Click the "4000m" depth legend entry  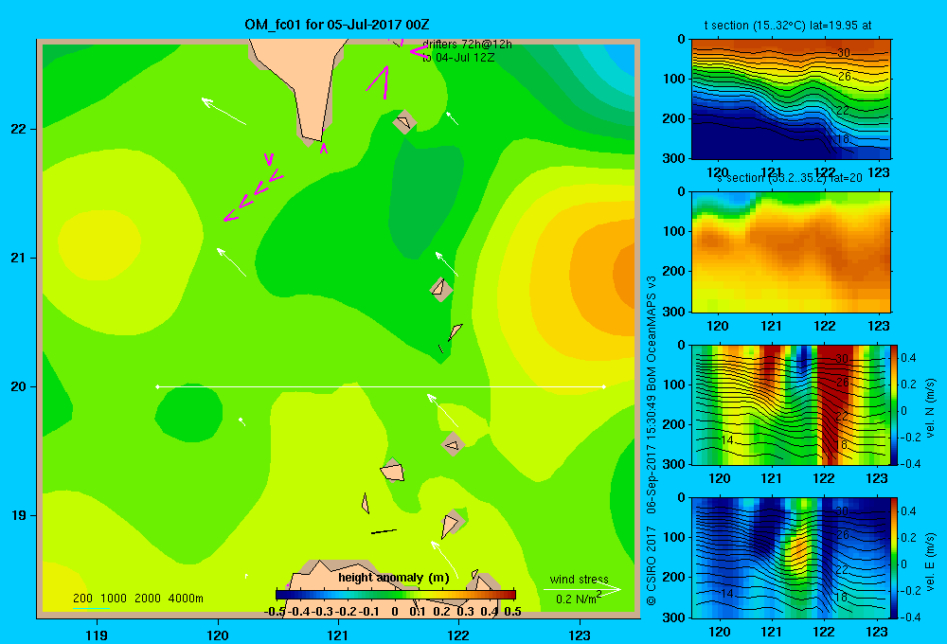pos(186,599)
